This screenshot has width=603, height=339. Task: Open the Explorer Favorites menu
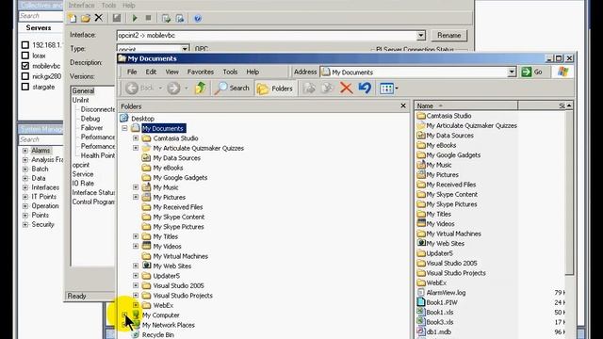[x=201, y=72]
